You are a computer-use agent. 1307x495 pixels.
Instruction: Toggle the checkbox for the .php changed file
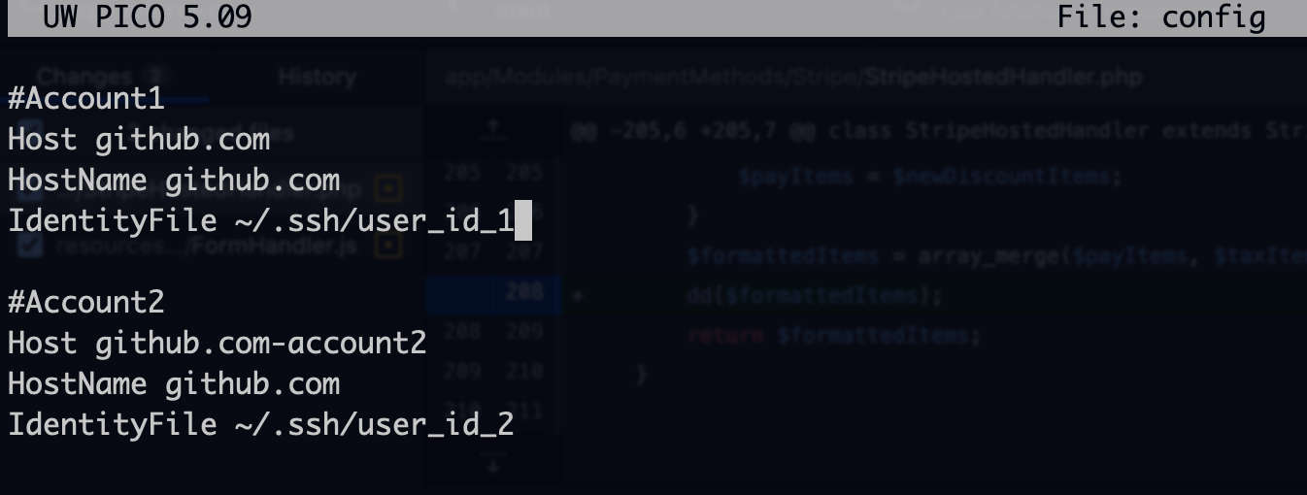point(31,186)
